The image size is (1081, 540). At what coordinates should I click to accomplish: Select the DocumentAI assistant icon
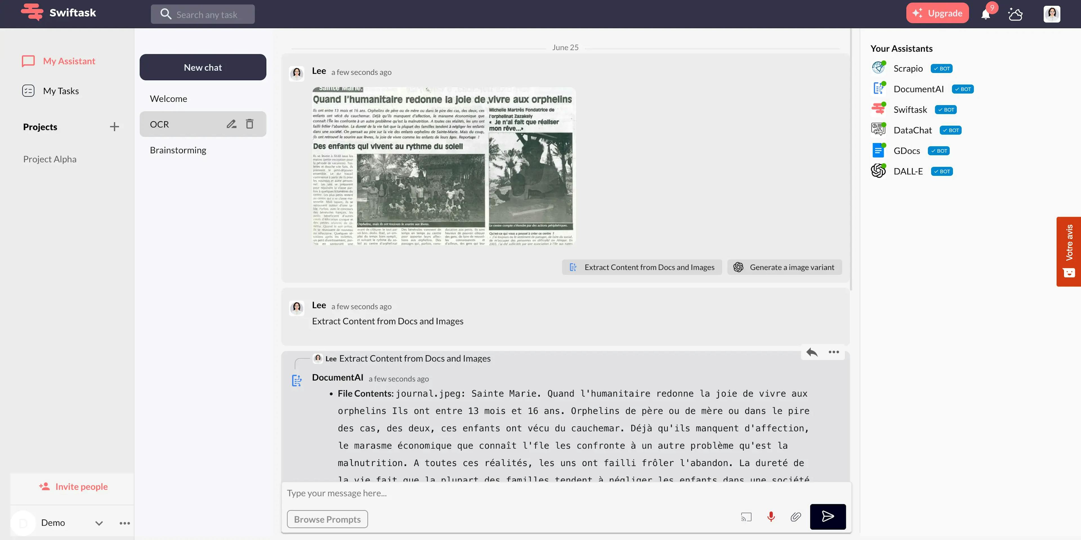click(879, 89)
